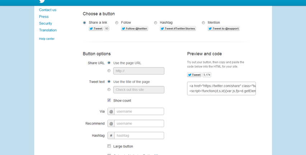
Task: Click the @ prefix of Recommend field
Action: click(x=111, y=123)
